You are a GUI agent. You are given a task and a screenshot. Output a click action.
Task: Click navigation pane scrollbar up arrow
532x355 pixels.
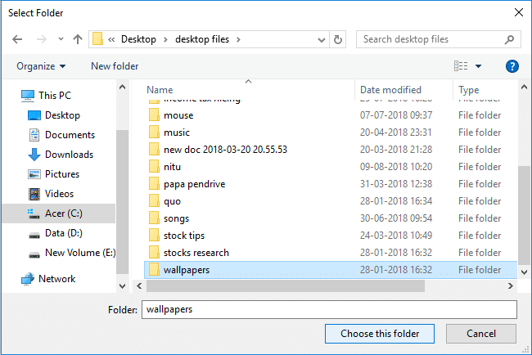click(x=123, y=88)
